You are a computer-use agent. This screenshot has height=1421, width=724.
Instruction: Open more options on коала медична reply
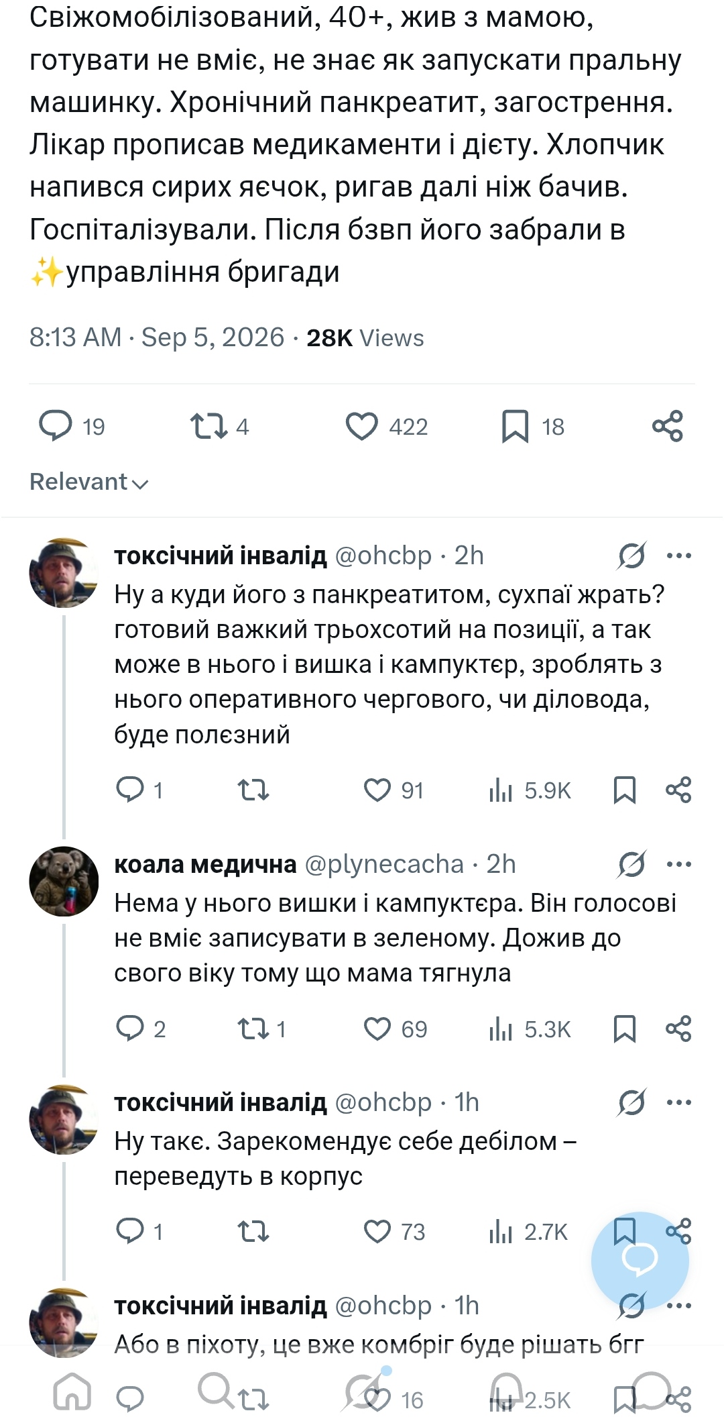tap(679, 864)
